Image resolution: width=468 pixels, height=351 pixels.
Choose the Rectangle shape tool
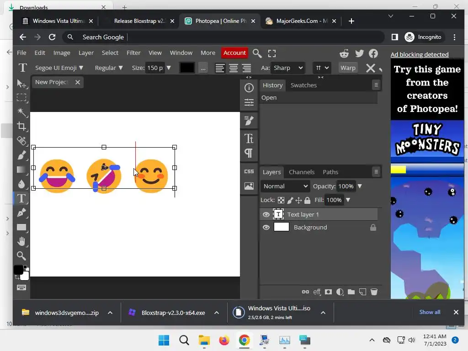point(22,227)
